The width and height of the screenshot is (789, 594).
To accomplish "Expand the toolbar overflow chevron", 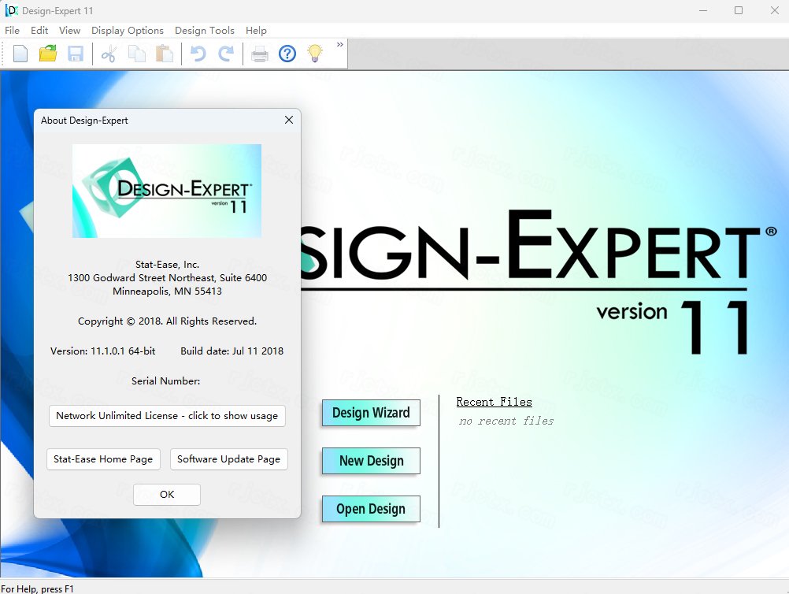I will point(340,45).
